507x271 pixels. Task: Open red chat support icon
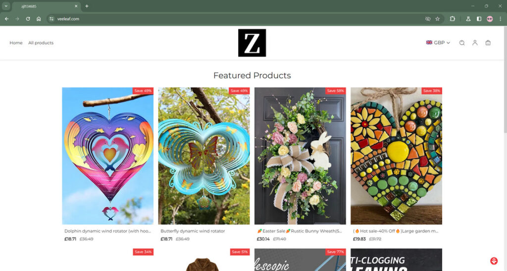[x=494, y=261]
